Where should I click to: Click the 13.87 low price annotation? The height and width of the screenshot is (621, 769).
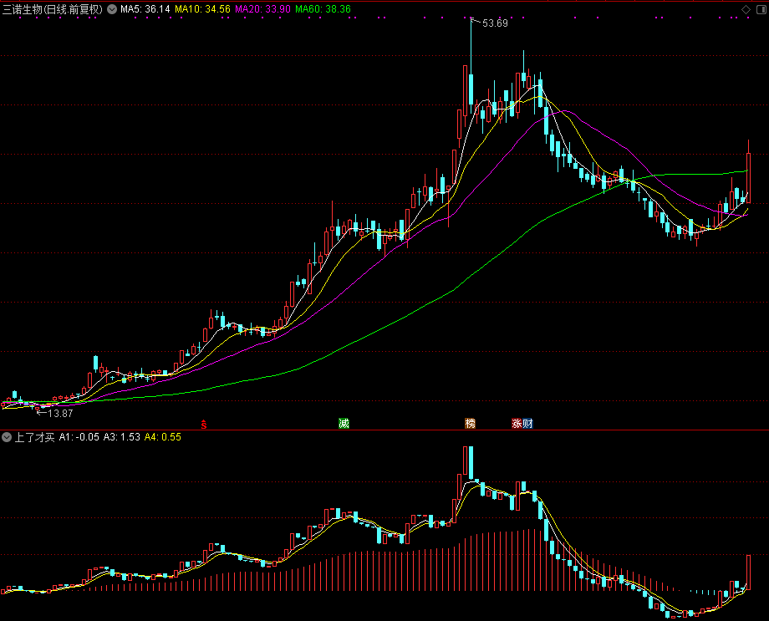point(60,414)
